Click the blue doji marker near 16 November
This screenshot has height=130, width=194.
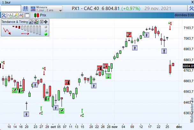(146, 35)
